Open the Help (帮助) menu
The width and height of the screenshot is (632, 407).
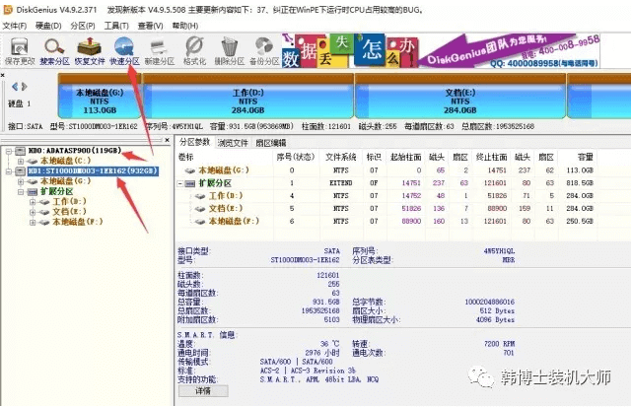[185, 26]
